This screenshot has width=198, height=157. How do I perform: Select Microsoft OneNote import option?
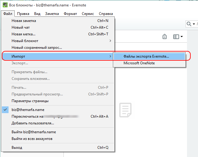149,63
